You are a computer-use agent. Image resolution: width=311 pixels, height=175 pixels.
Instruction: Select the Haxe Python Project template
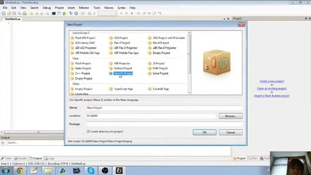click(121, 68)
